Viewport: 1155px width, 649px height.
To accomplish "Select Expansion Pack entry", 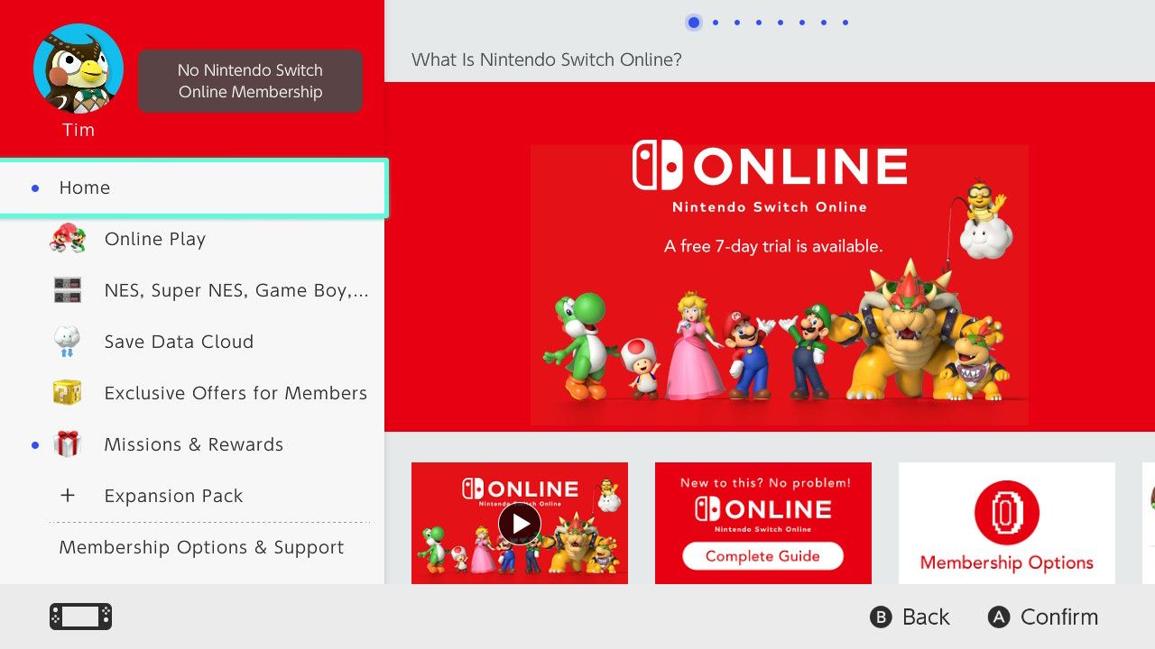I will pos(194,496).
